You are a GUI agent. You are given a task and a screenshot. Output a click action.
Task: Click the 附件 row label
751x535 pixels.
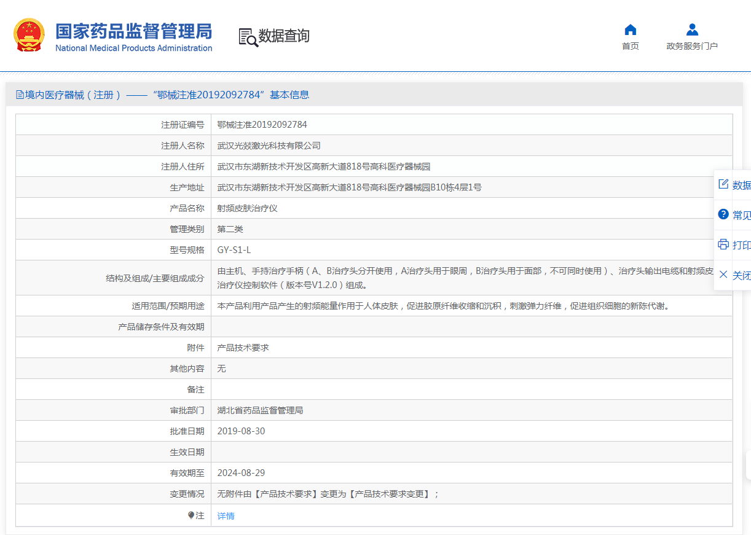point(195,348)
